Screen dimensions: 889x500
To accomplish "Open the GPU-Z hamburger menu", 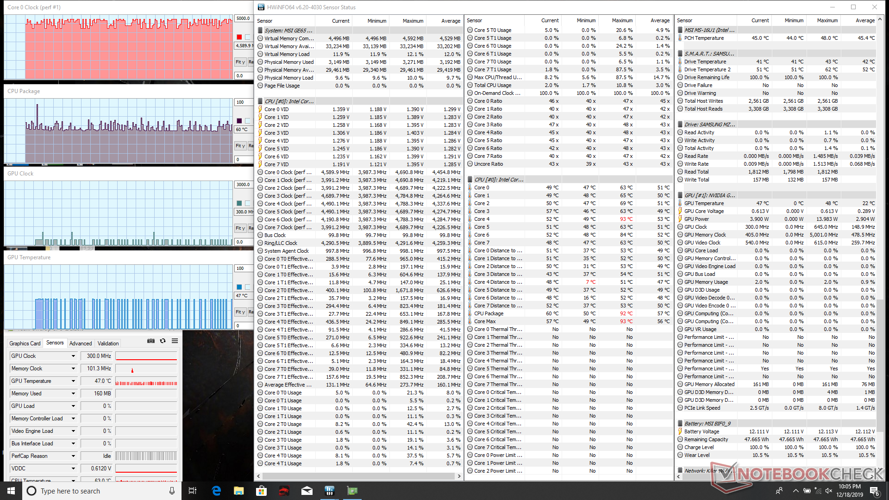I will (175, 341).
